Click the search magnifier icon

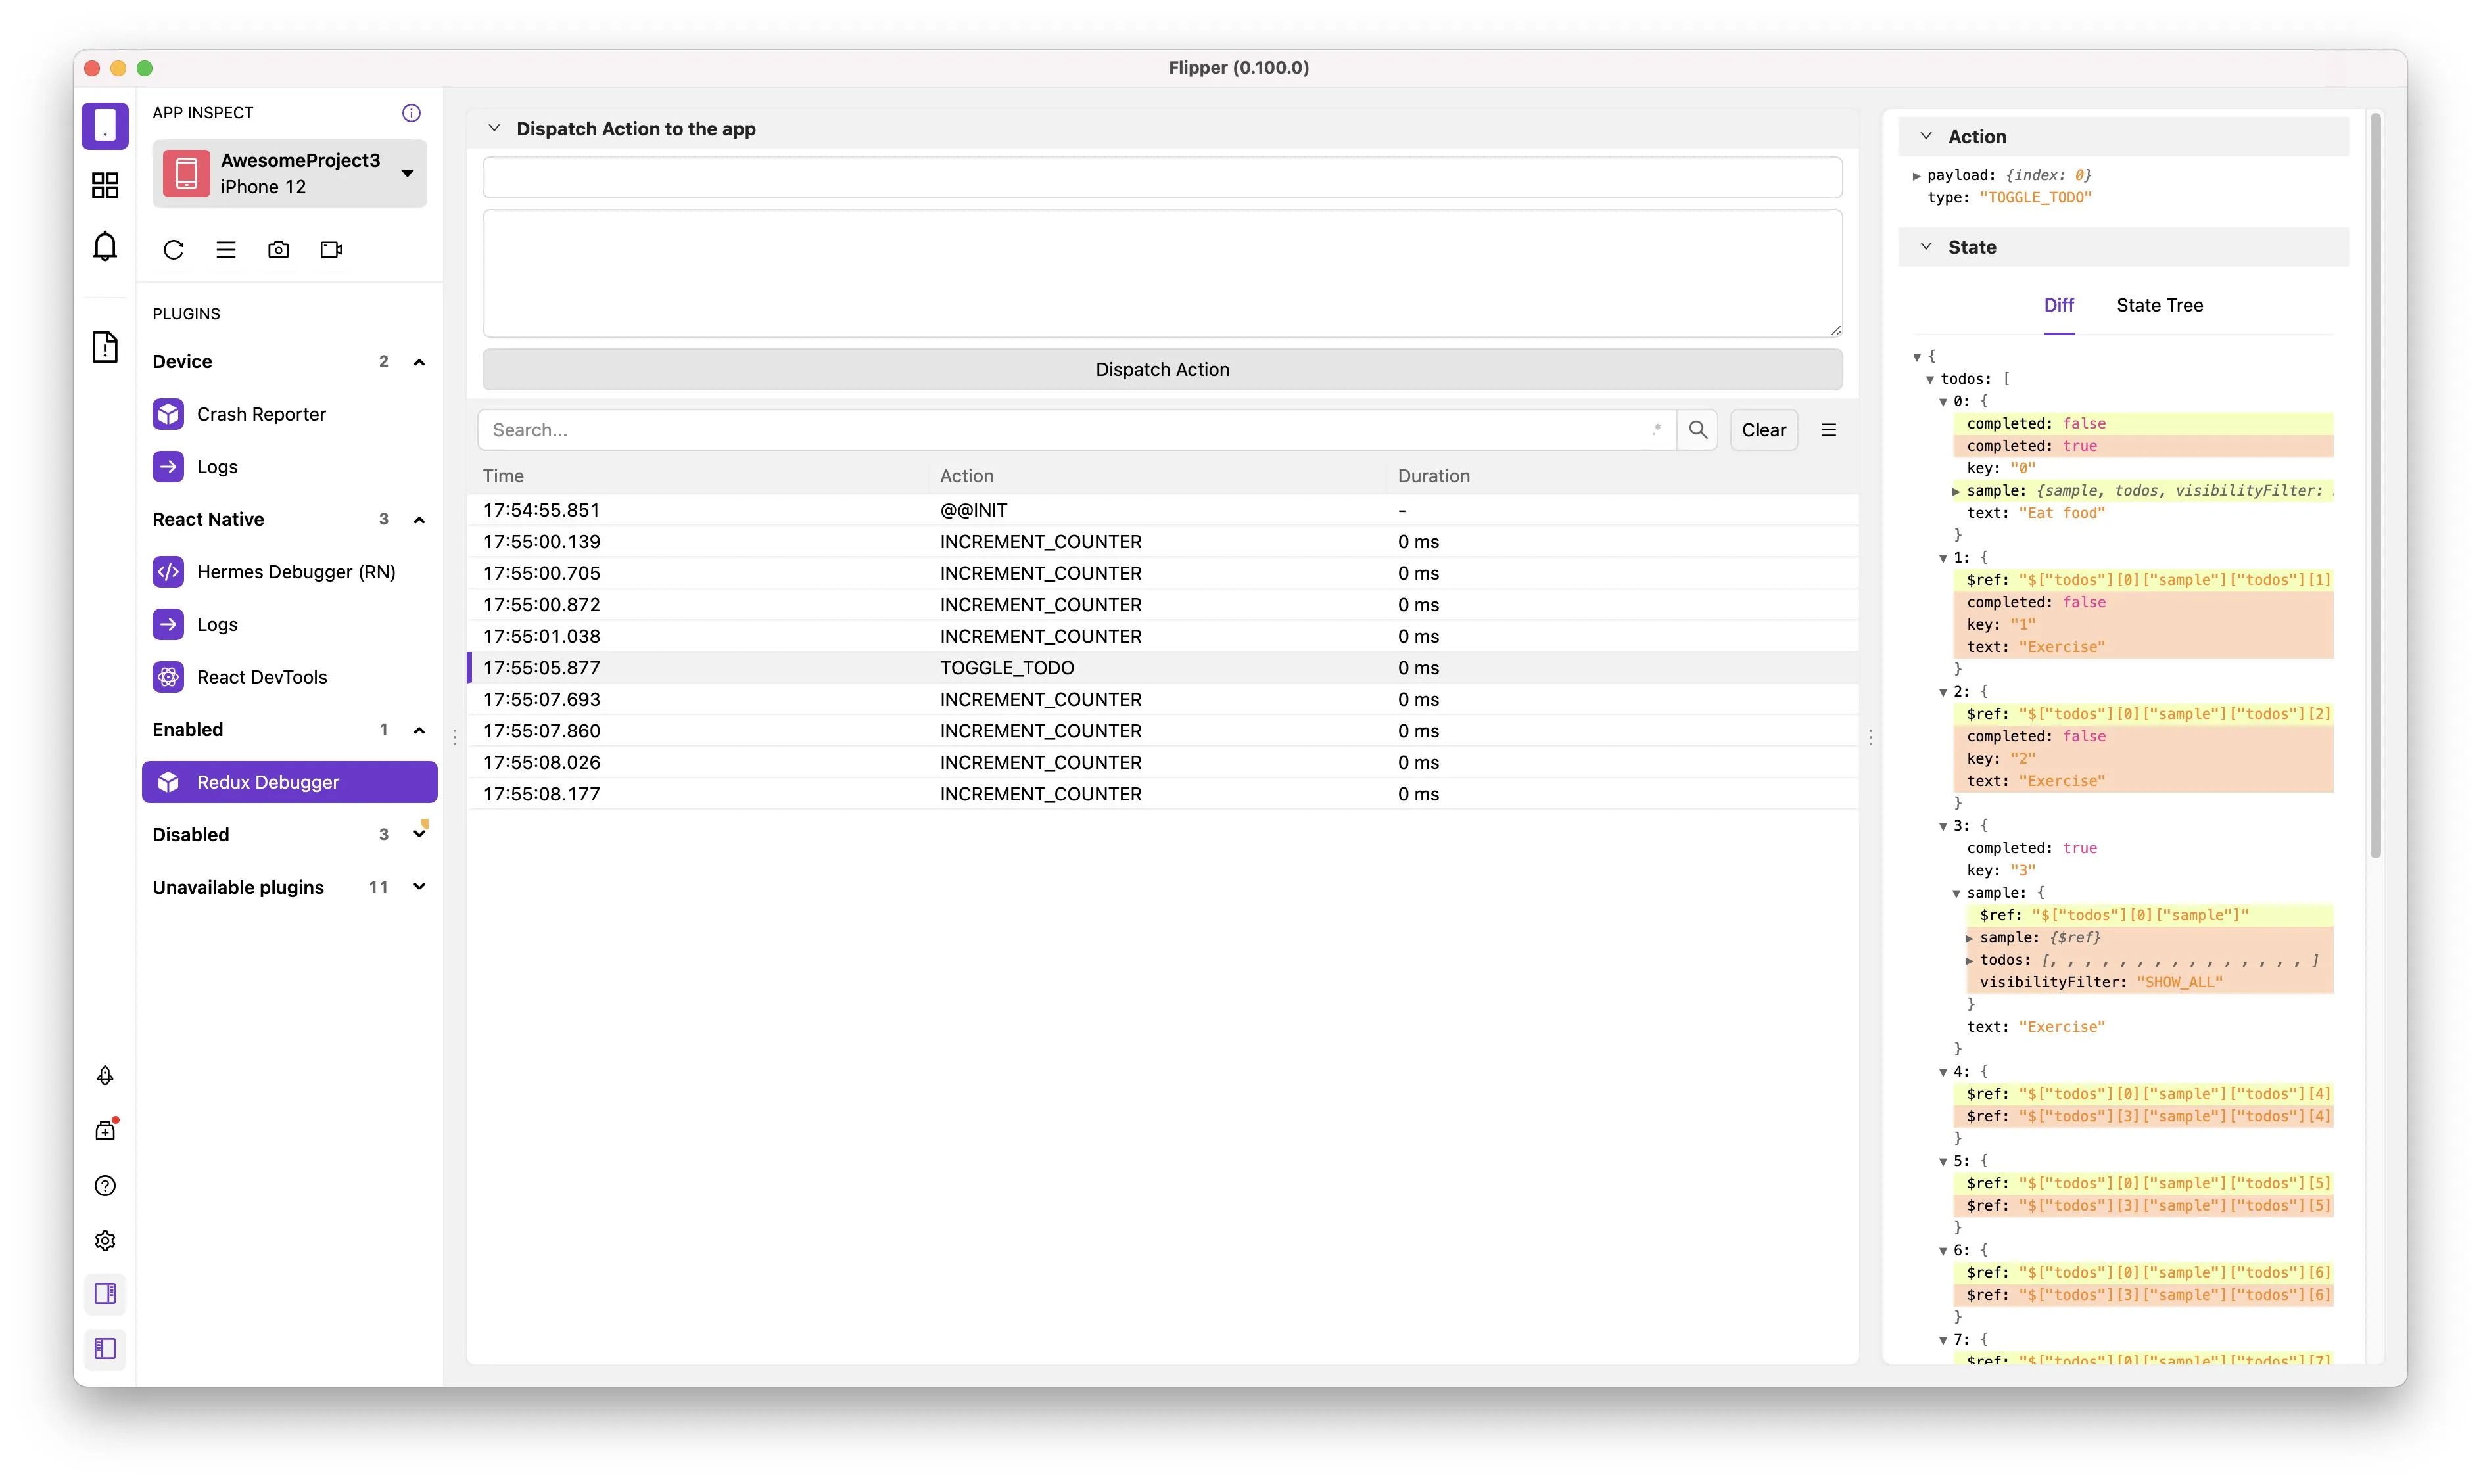click(1697, 430)
